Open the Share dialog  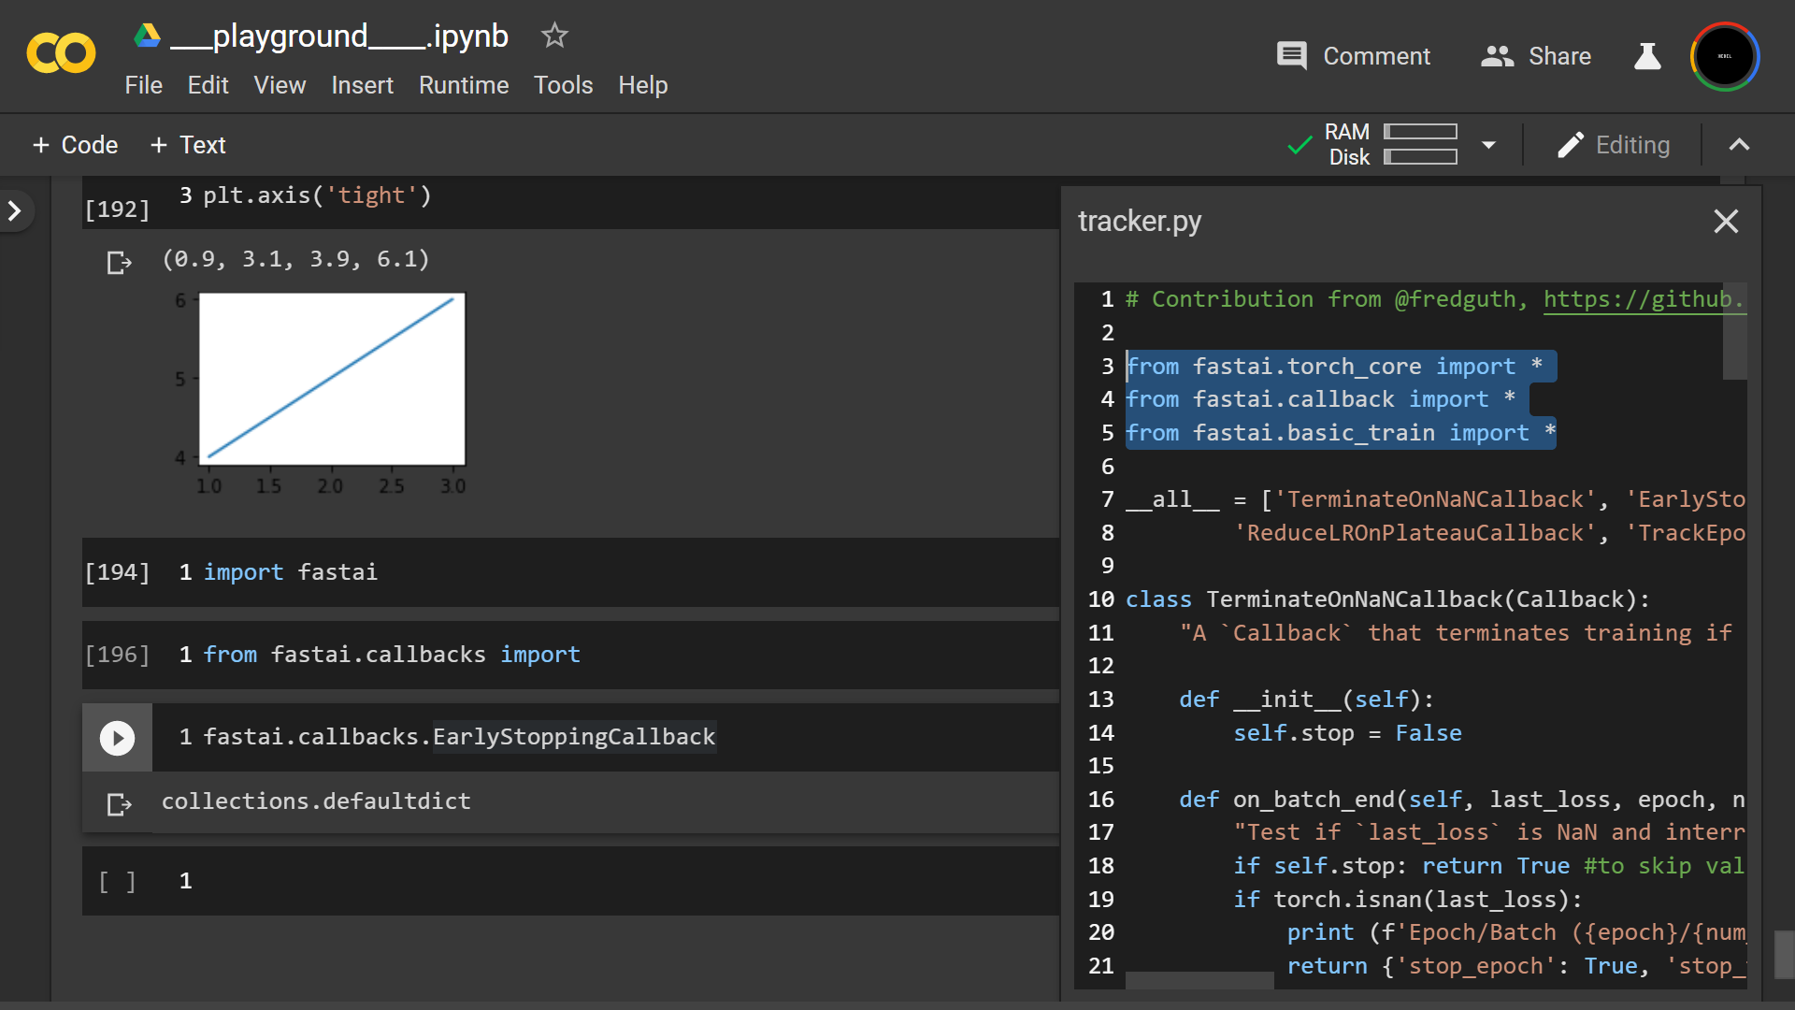(1535, 56)
